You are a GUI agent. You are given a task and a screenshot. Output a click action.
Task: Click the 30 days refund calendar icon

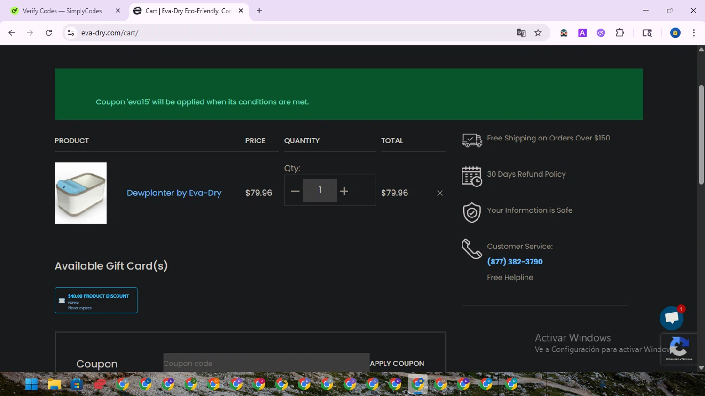pyautogui.click(x=472, y=177)
